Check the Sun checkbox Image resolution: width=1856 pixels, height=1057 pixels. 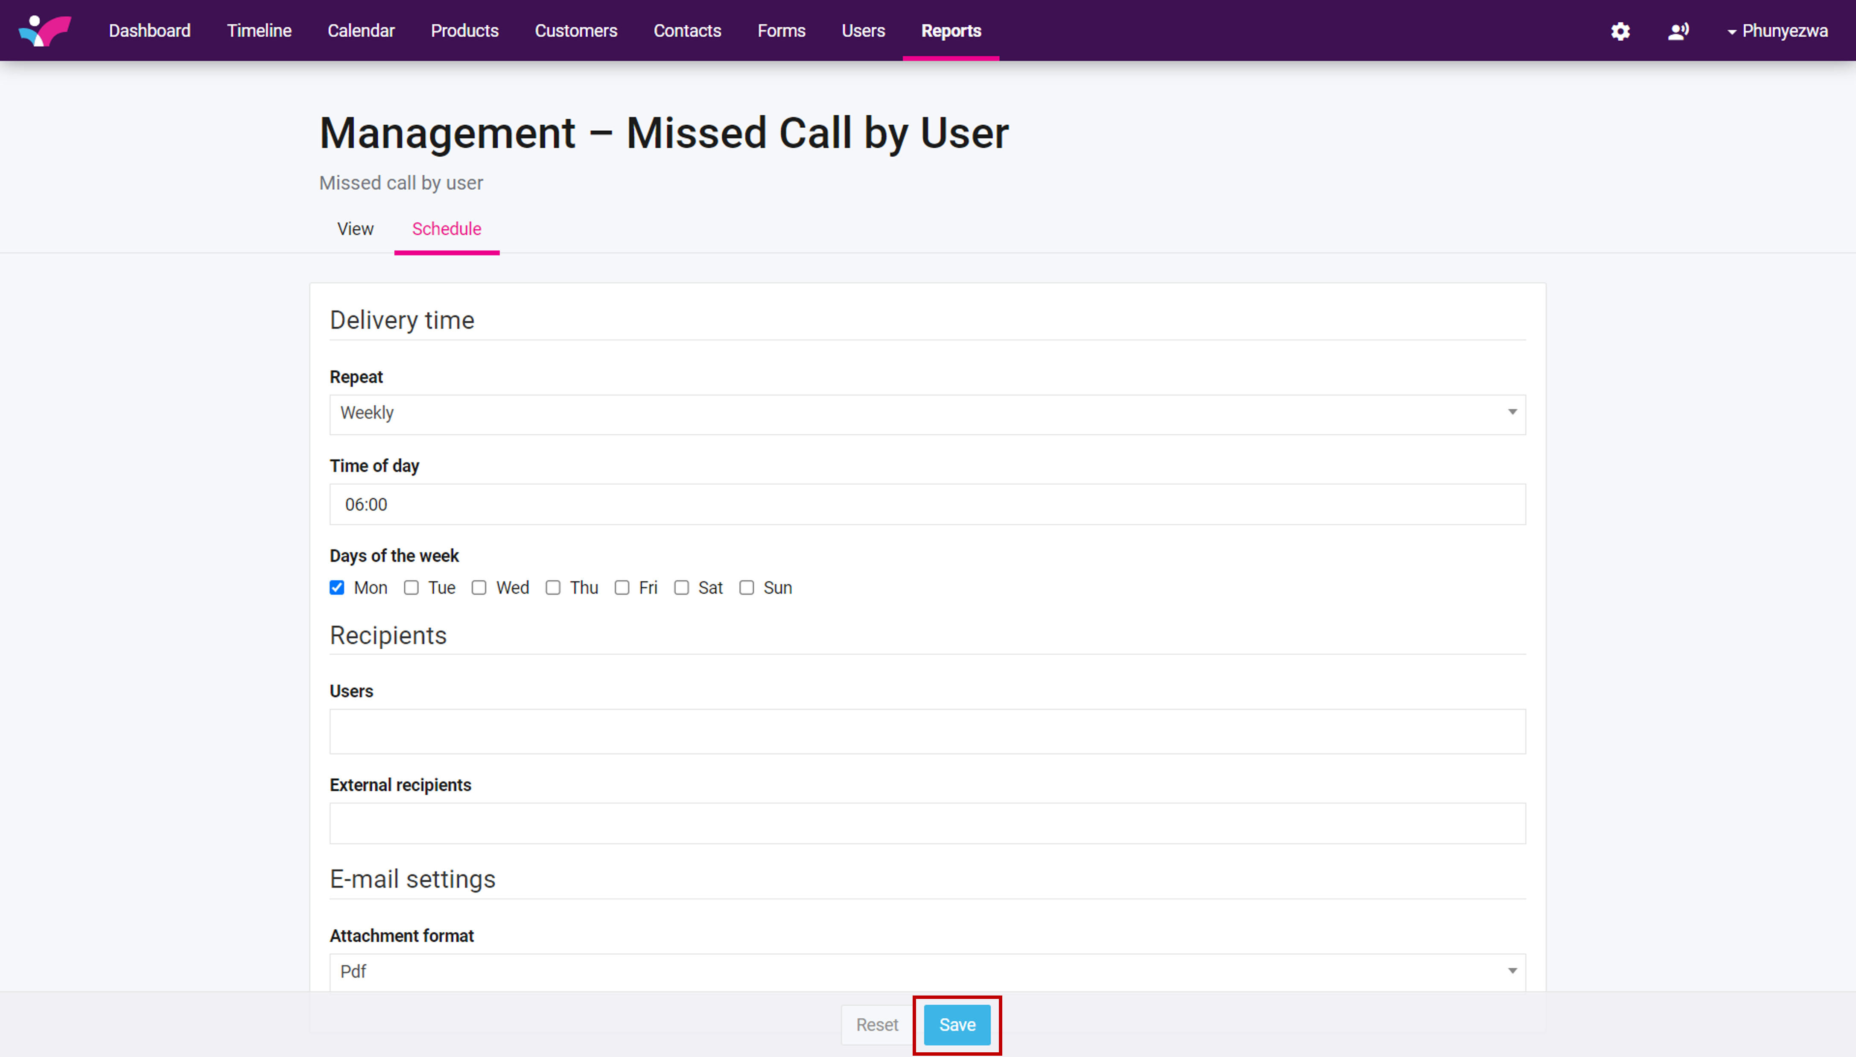tap(746, 587)
